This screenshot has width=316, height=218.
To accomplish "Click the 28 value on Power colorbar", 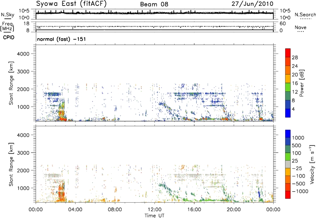I will [x=295, y=57].
